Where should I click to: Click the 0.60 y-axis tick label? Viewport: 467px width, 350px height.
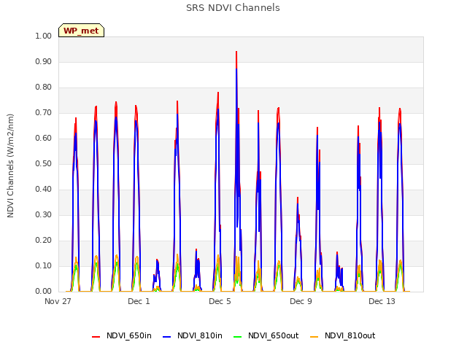tap(44, 138)
